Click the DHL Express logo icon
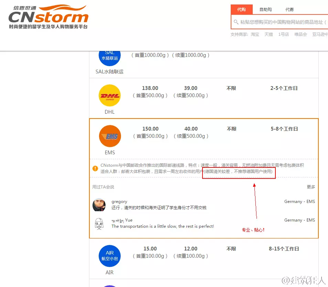The height and width of the screenshot is (287, 328). (110, 95)
